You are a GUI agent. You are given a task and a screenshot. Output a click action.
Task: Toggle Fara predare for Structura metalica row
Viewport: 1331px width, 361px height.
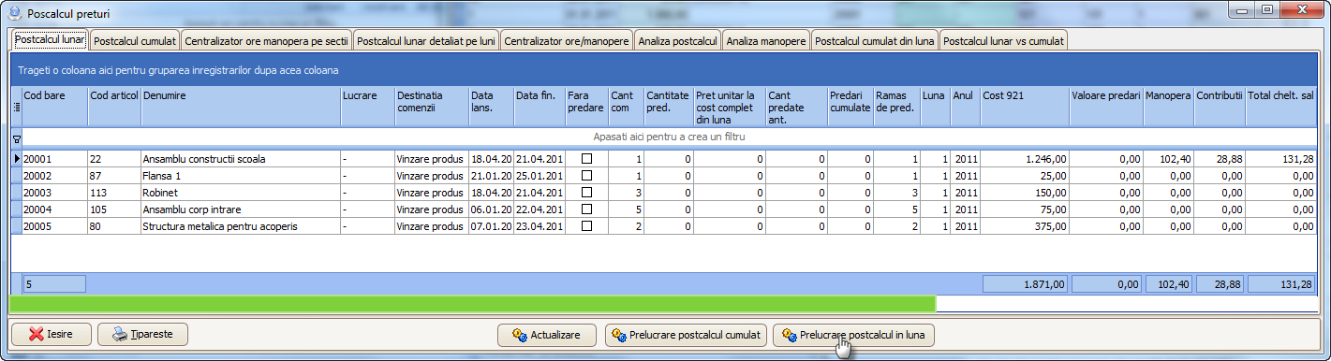tap(587, 226)
